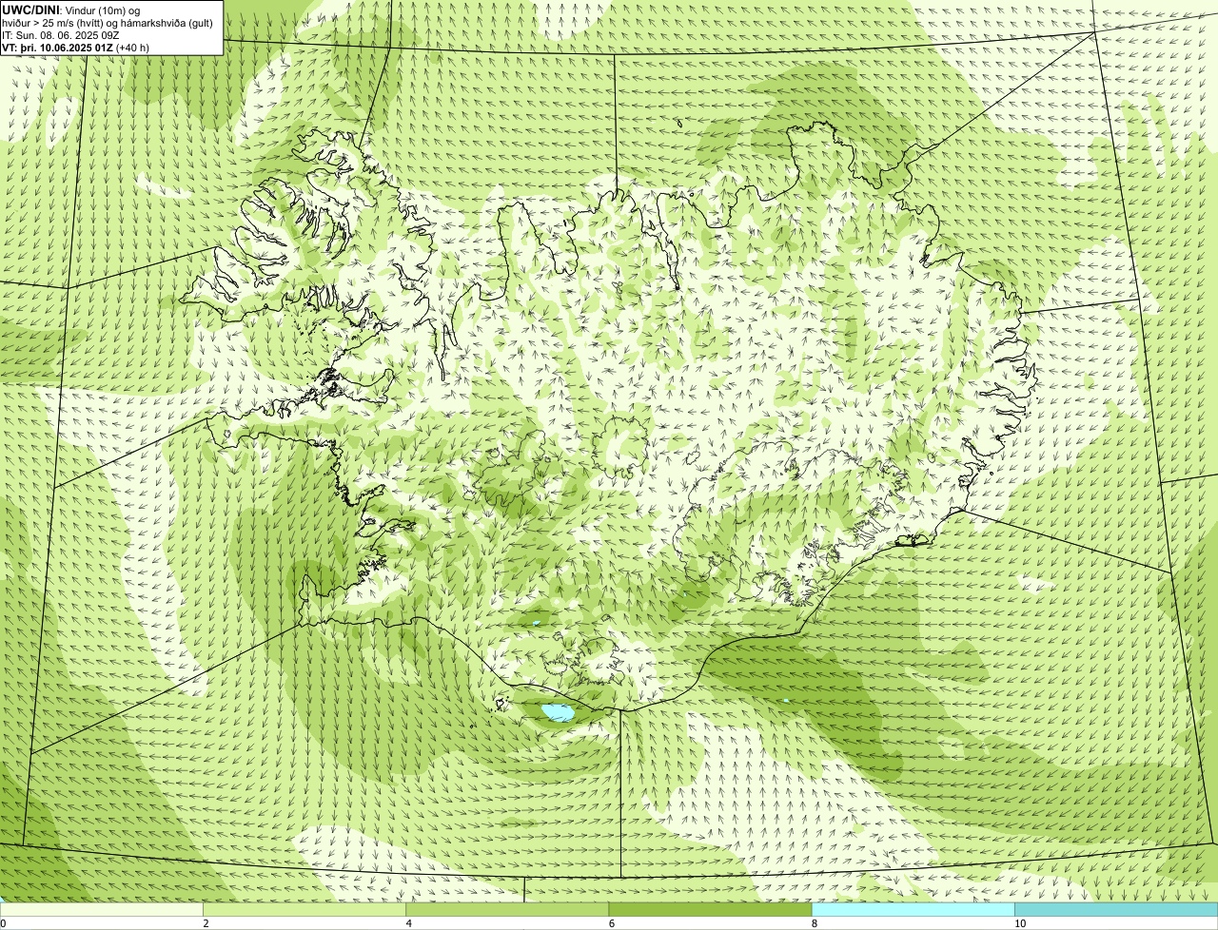The image size is (1218, 930).
Task: Pick the palest 0–2 colour bar segment
Action: pos(101,910)
